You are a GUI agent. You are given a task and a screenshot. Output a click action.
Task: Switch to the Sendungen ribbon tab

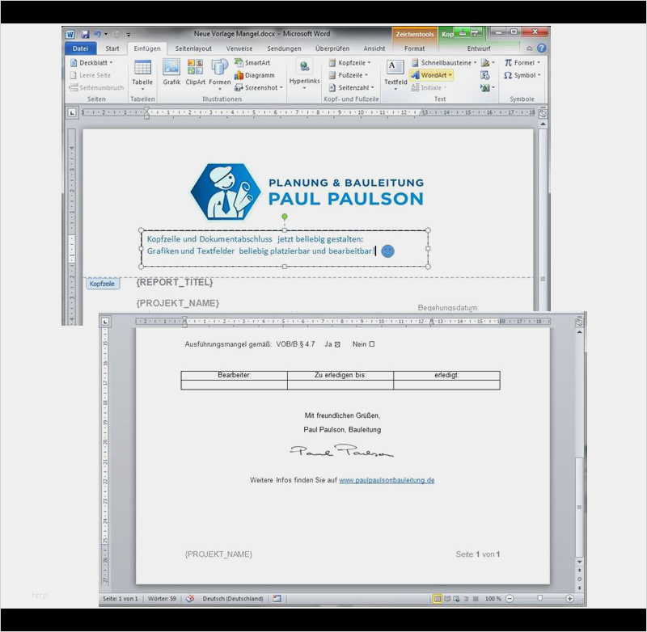coord(284,48)
